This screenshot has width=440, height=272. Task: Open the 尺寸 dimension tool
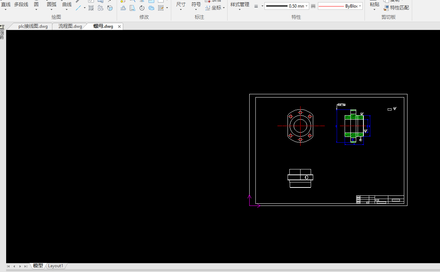point(181,4)
